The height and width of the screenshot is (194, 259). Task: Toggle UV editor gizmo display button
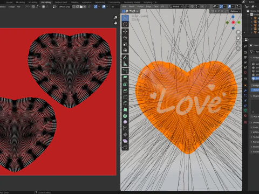(96, 6)
